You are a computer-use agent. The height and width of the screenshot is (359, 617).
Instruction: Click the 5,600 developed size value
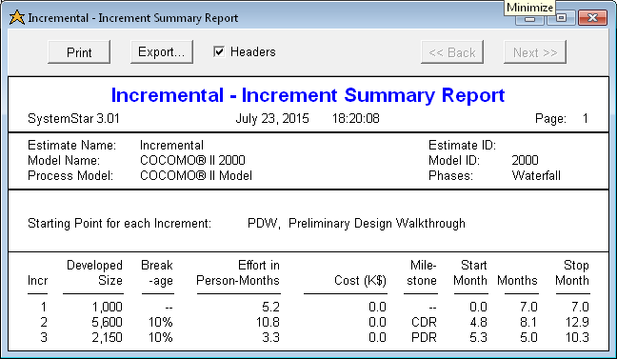pos(107,322)
